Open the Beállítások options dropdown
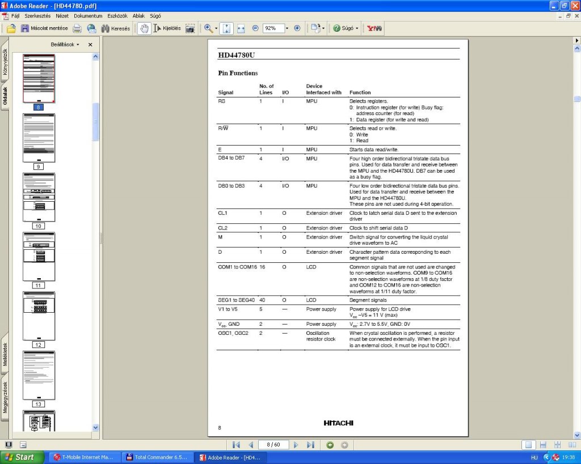 (65, 44)
